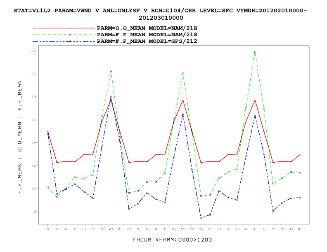Click x-axis tick label 54
Viewport: 327px width, 252px height.
[210, 229]
